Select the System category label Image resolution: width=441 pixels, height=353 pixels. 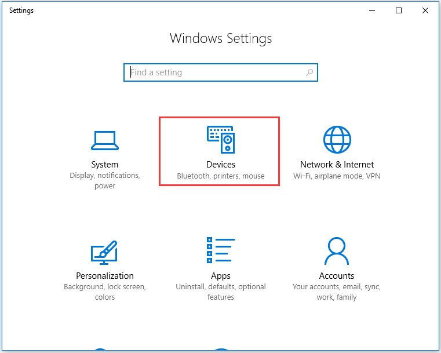[x=105, y=165]
